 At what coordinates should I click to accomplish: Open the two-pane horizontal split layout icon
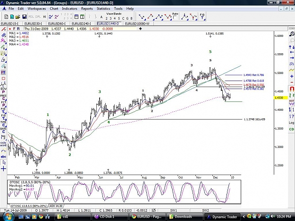[76, 17]
